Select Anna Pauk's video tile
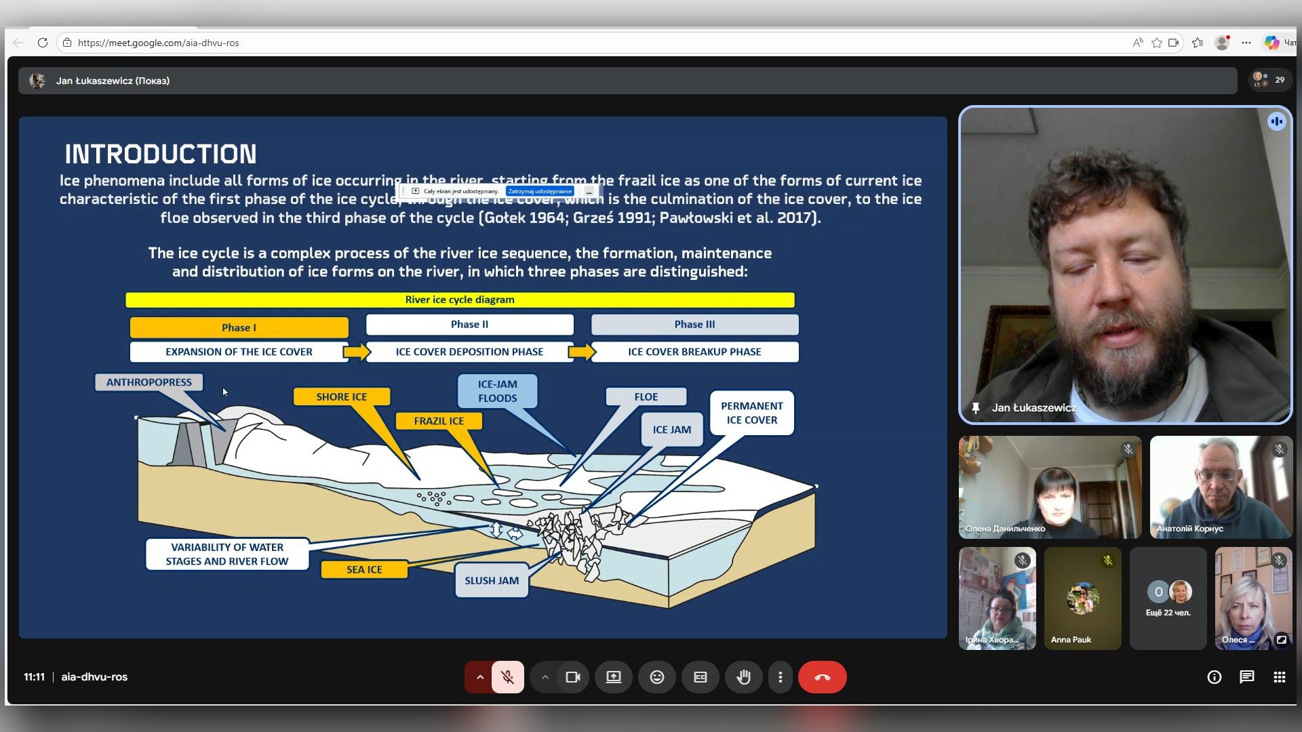 1082,598
